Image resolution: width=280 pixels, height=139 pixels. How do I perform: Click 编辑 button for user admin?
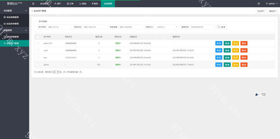click(227, 65)
